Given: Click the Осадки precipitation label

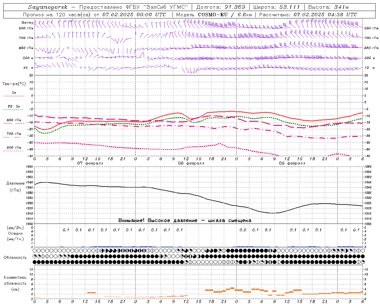Looking at the screenshot, I should click(15, 233).
